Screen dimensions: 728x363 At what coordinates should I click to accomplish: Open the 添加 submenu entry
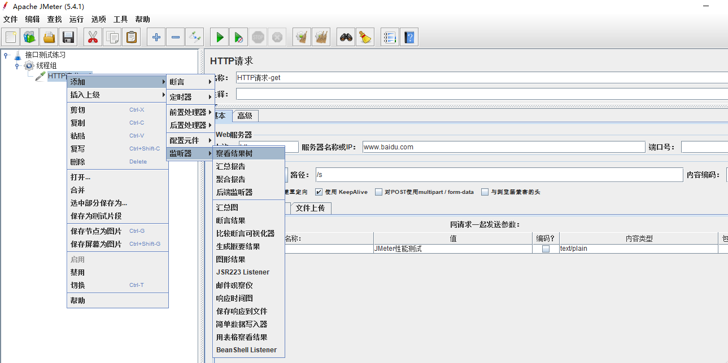(117, 82)
